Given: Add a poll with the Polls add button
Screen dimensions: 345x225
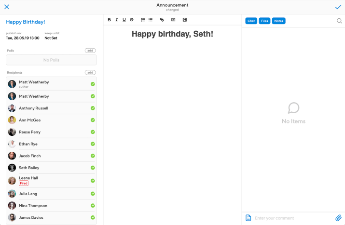Looking at the screenshot, I should pyautogui.click(x=90, y=51).
